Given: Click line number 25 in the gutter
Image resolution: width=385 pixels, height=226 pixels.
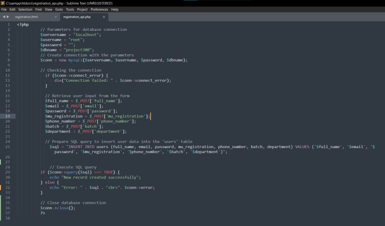Looking at the screenshot, I should pos(8,147).
